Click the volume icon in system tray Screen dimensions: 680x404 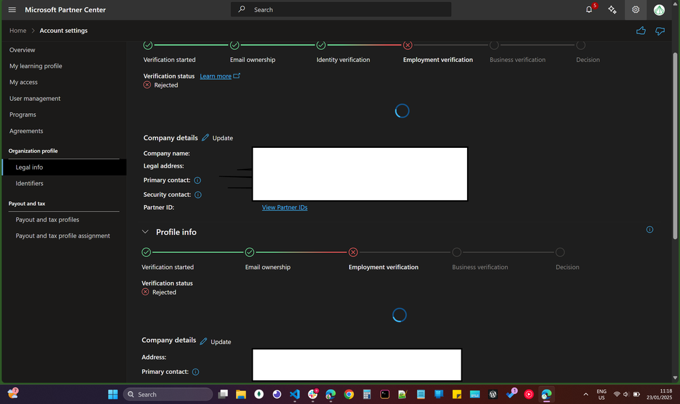626,394
